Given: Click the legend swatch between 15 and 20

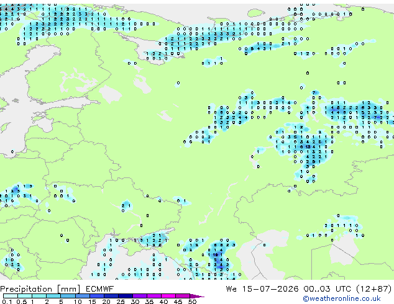Looking at the screenshot, I should coord(96,296).
